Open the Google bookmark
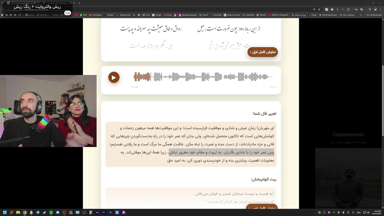 (157, 15)
